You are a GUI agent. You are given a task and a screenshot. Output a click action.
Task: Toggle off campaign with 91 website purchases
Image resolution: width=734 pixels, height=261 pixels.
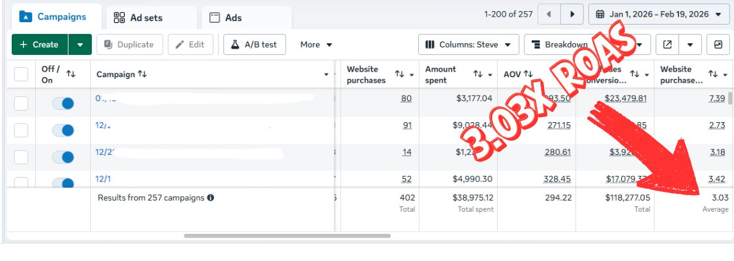click(x=63, y=130)
